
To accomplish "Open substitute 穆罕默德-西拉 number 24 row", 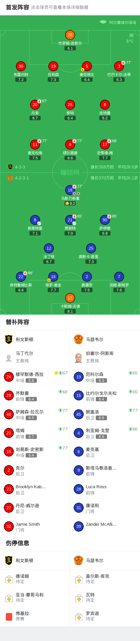I will 35,377.
